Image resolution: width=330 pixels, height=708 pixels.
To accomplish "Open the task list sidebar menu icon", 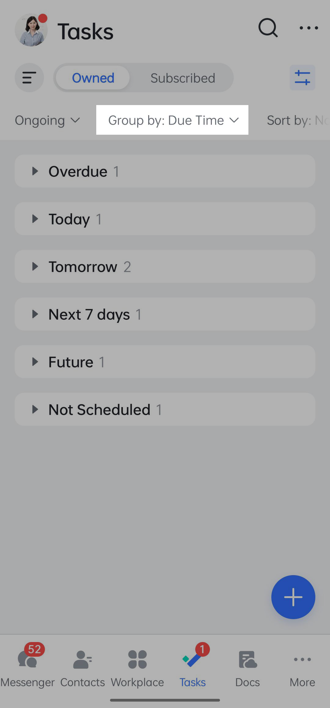I will [29, 78].
